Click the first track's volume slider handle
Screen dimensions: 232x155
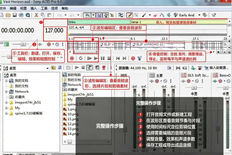click(23, 44)
